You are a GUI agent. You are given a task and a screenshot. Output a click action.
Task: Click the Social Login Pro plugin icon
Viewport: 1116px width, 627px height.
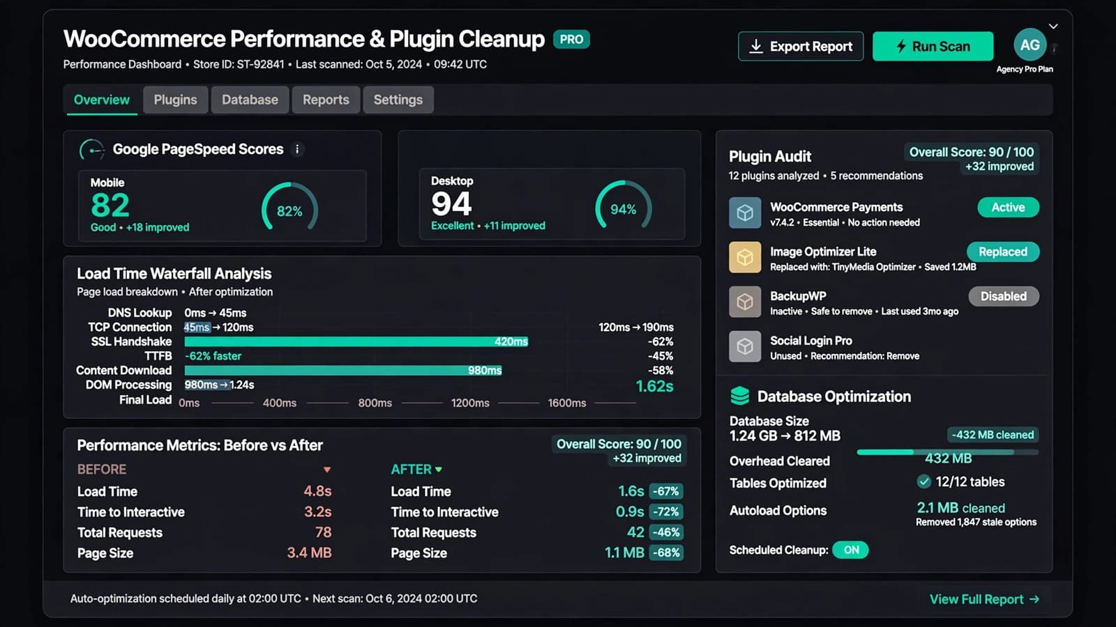(x=745, y=346)
